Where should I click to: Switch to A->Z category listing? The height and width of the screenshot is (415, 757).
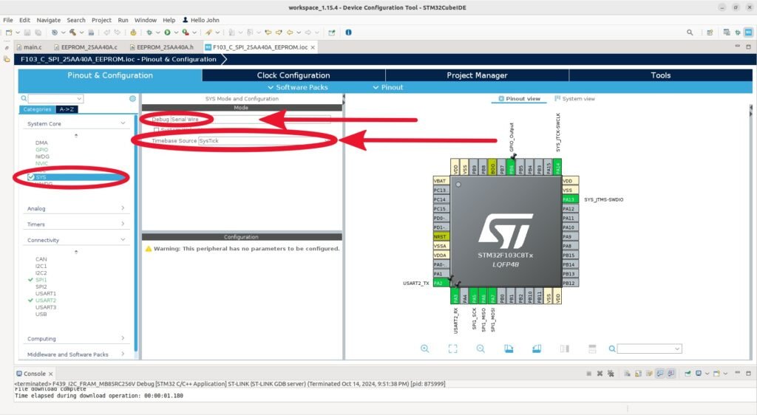[67, 109]
